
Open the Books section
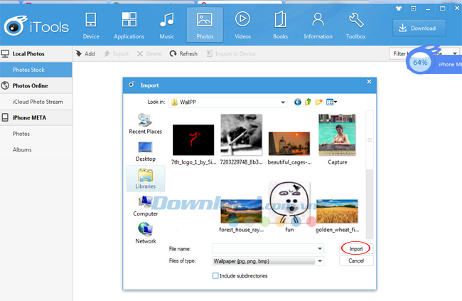[x=280, y=25]
